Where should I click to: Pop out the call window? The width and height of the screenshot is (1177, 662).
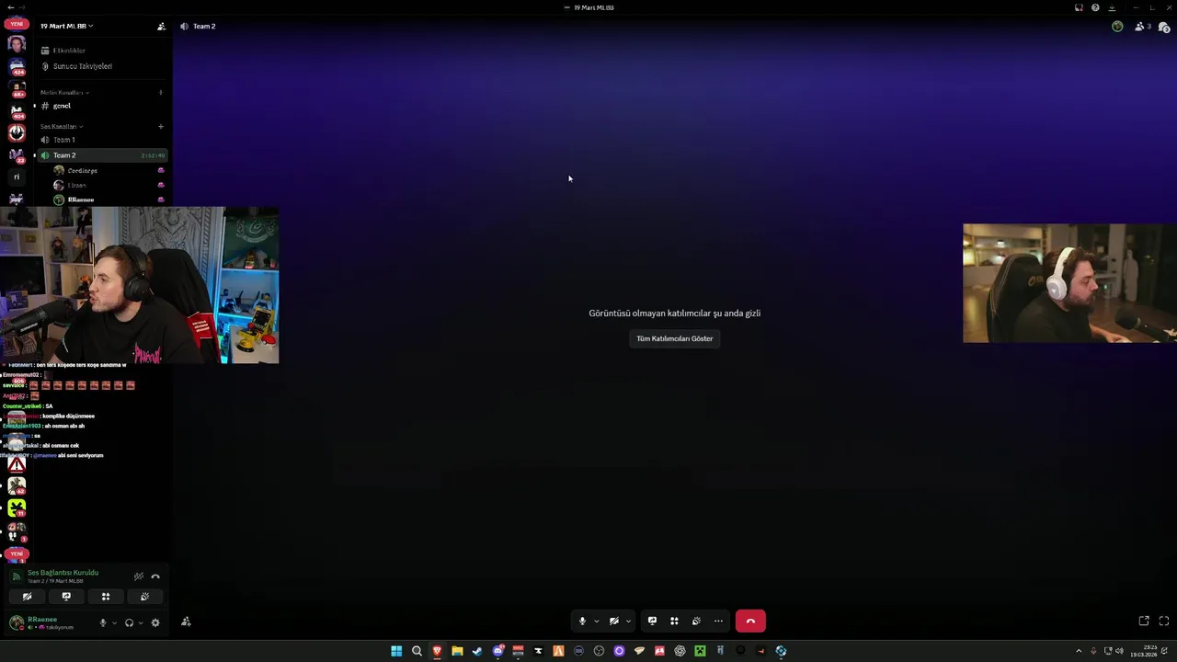pos(1144,622)
